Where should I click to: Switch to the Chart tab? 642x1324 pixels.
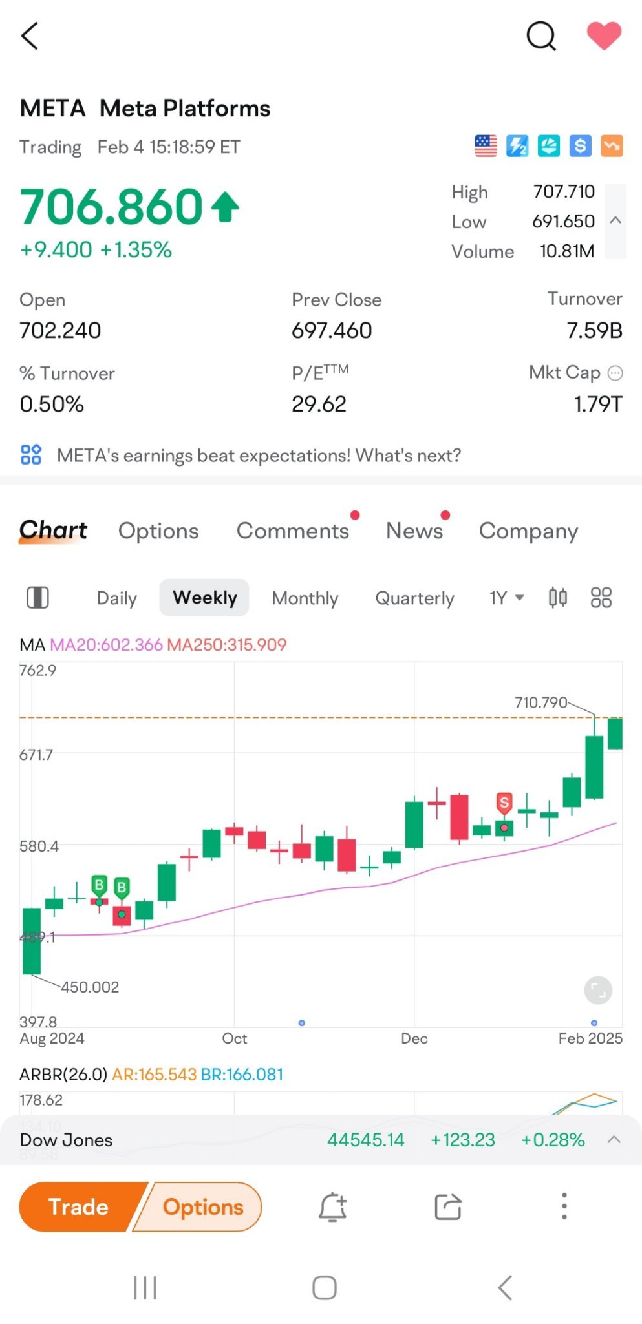(x=53, y=531)
